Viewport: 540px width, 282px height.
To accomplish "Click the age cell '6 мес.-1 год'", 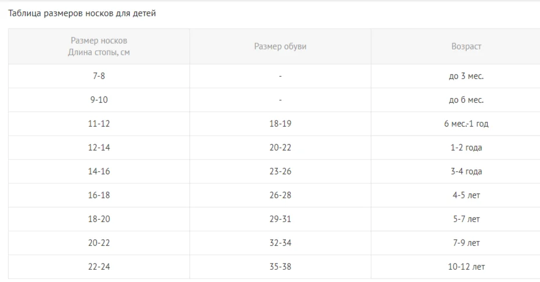I will tap(466, 124).
